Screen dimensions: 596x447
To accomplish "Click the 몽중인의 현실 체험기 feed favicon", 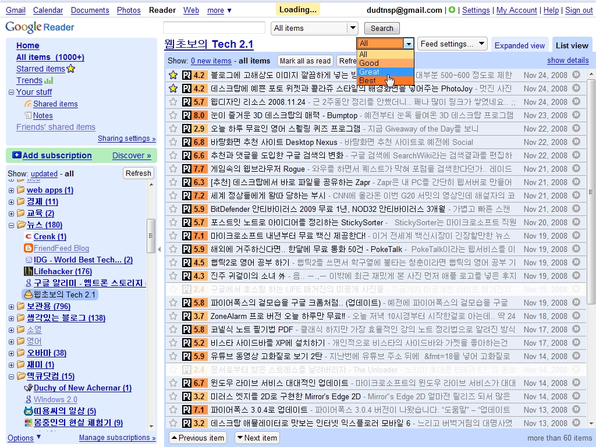I will [x=28, y=423].
